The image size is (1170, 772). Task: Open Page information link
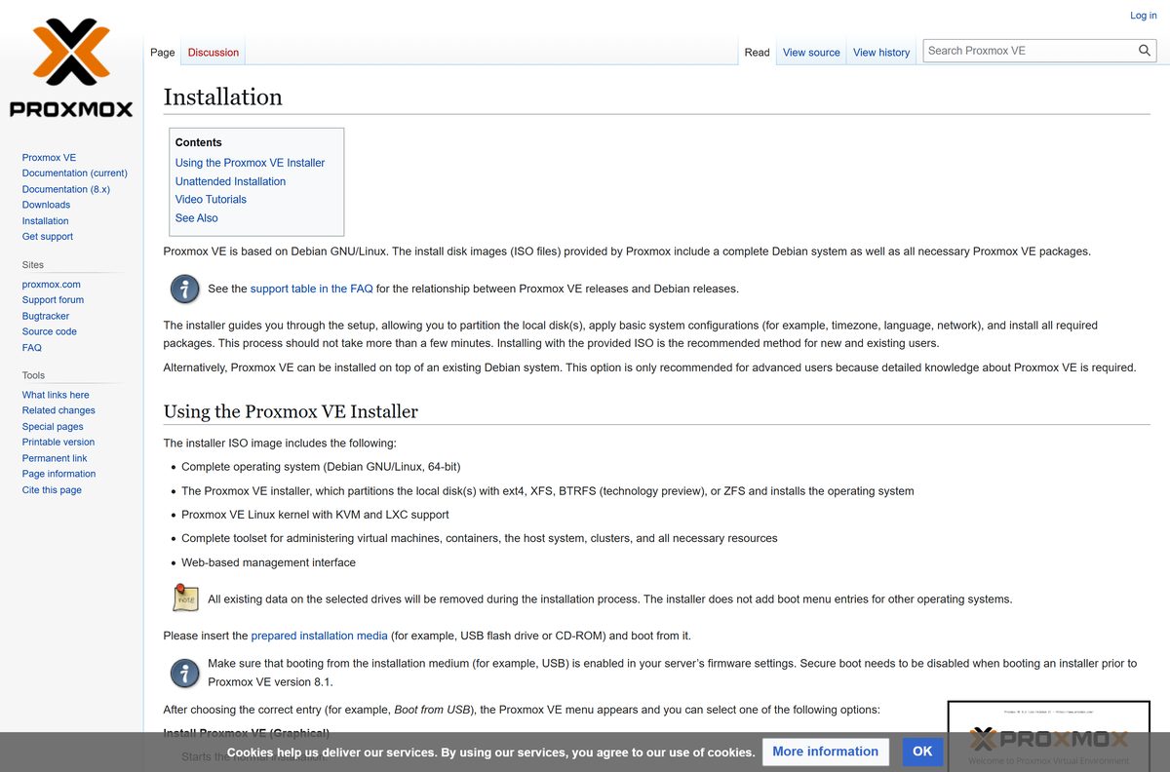click(x=58, y=474)
